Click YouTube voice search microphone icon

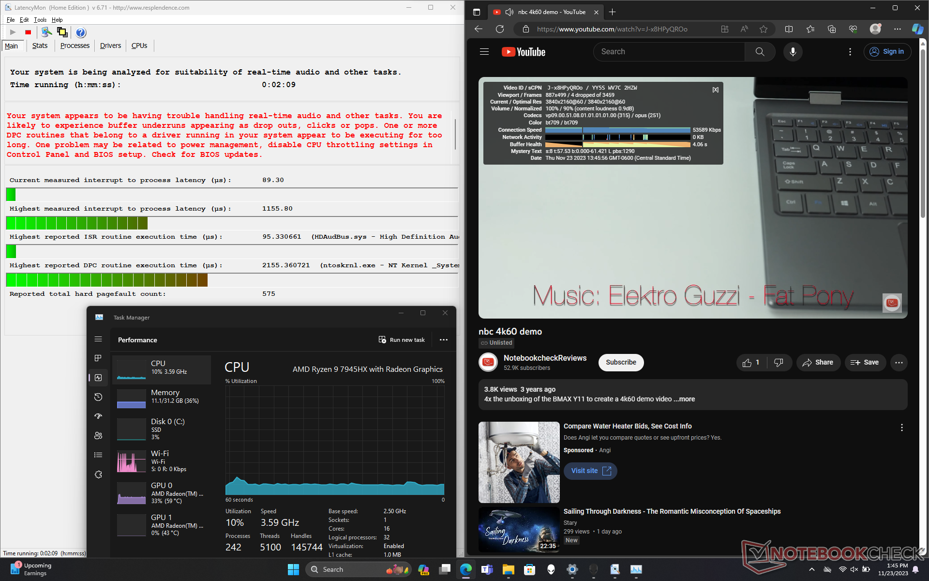click(793, 52)
